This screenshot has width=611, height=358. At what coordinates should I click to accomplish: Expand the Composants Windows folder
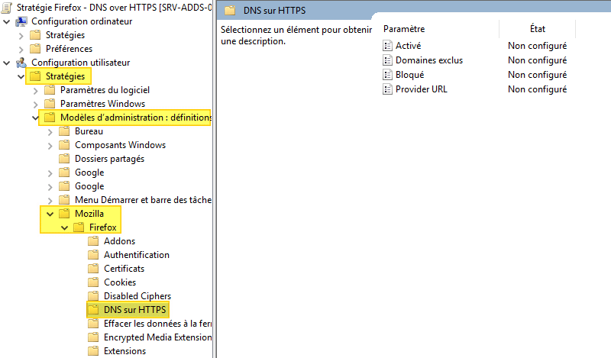pos(50,146)
